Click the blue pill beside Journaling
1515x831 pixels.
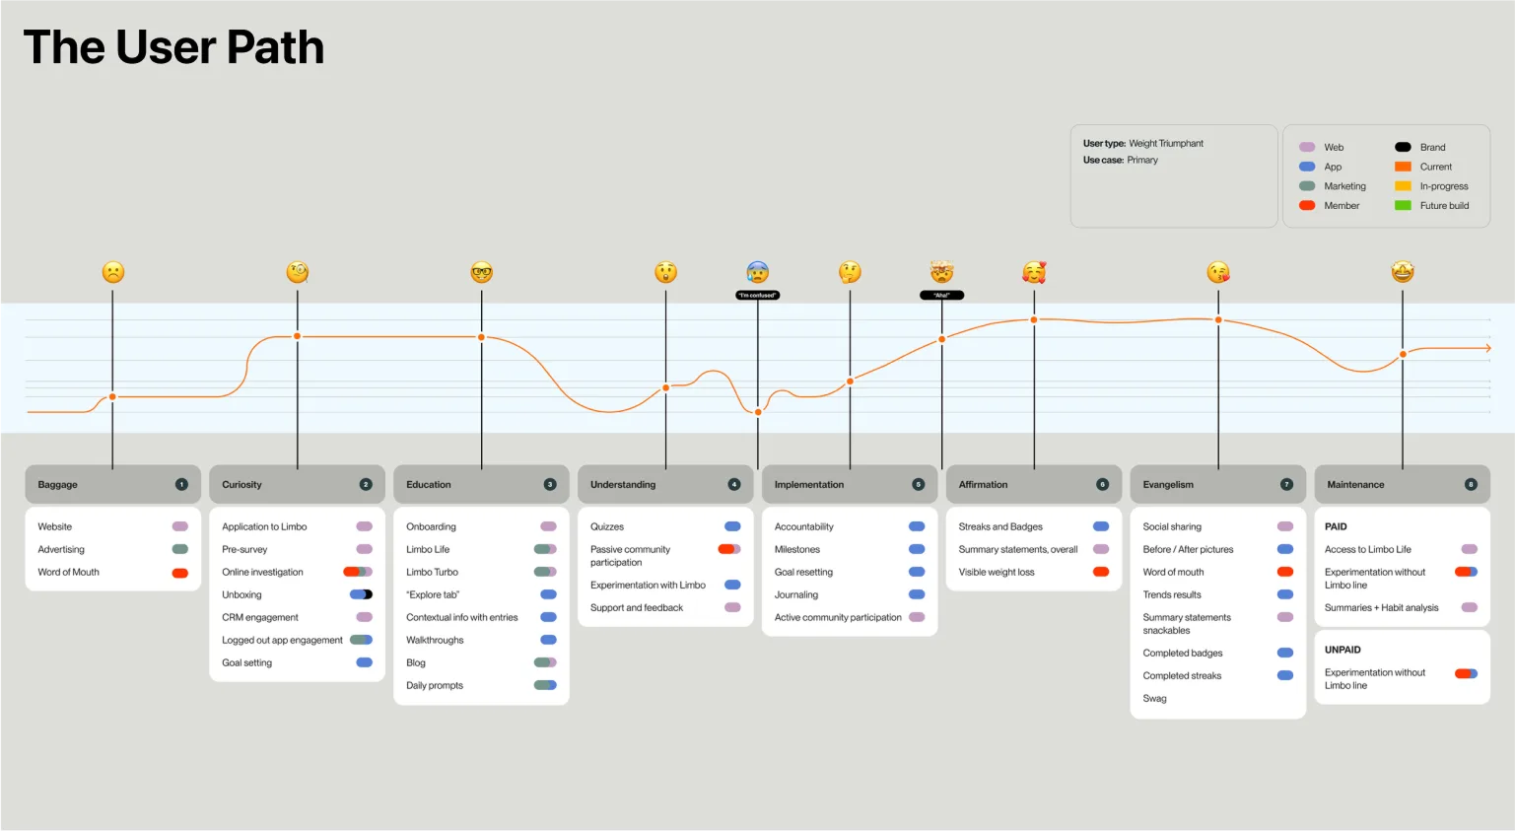917,594
